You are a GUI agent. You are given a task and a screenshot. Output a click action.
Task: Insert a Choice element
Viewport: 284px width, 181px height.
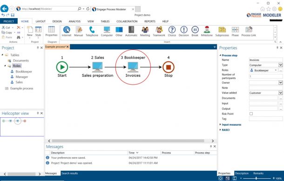[172, 32]
